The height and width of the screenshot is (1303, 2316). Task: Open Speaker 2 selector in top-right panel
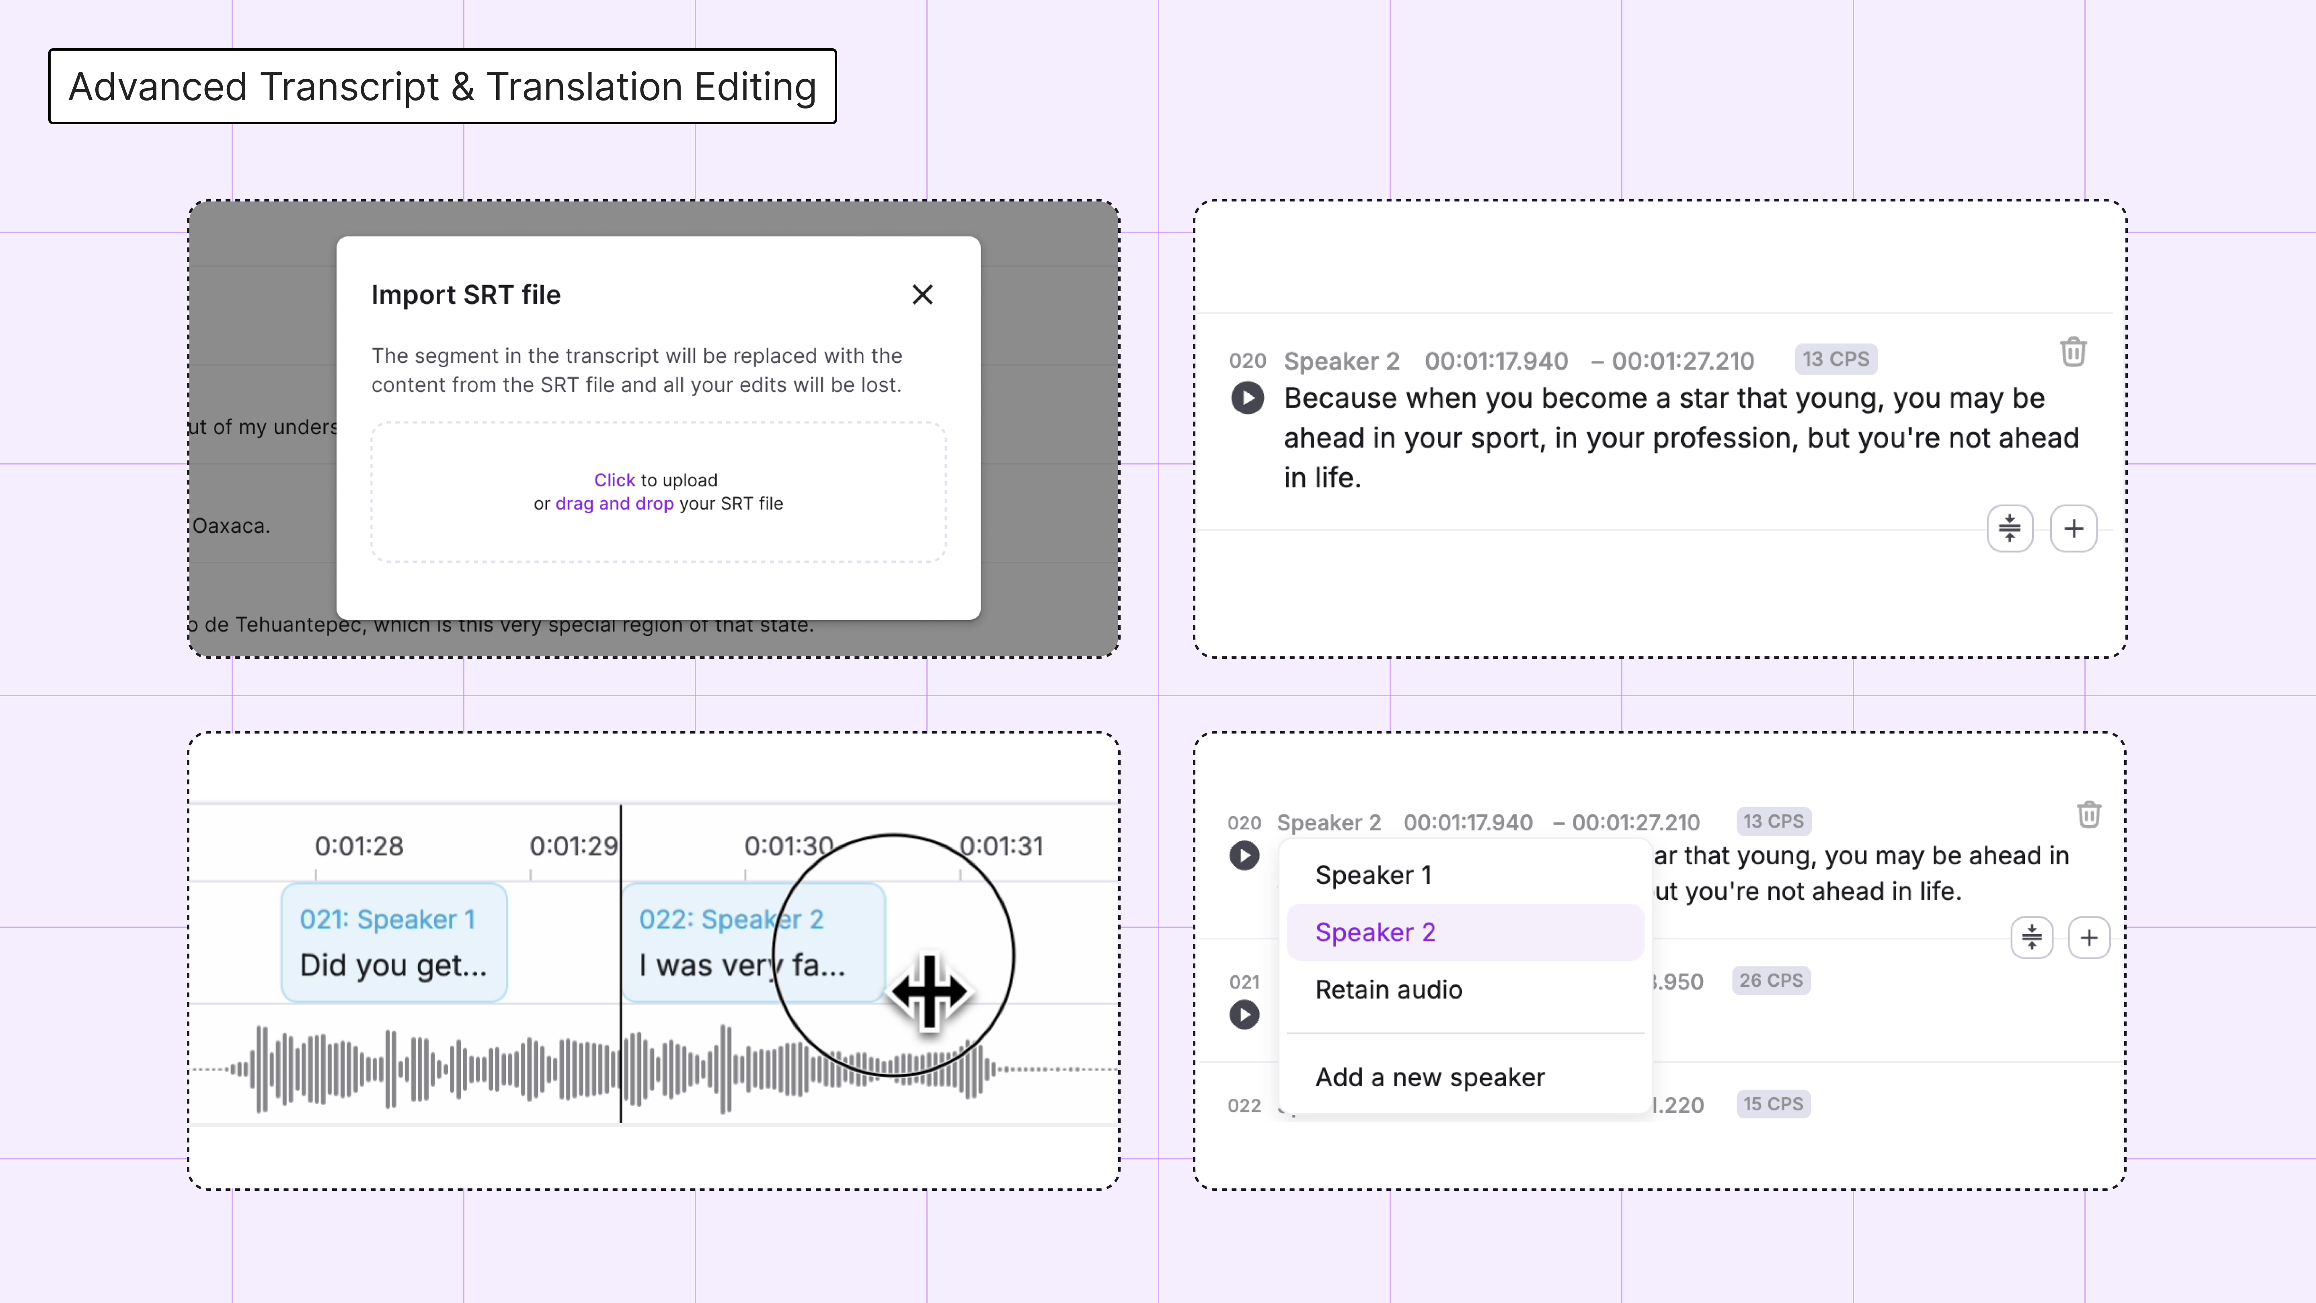tap(1341, 362)
